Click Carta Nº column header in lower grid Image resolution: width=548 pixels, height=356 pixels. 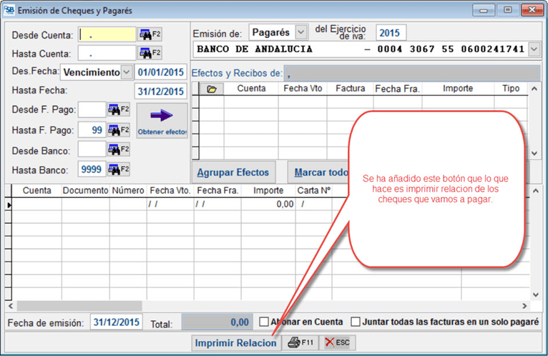tap(314, 191)
